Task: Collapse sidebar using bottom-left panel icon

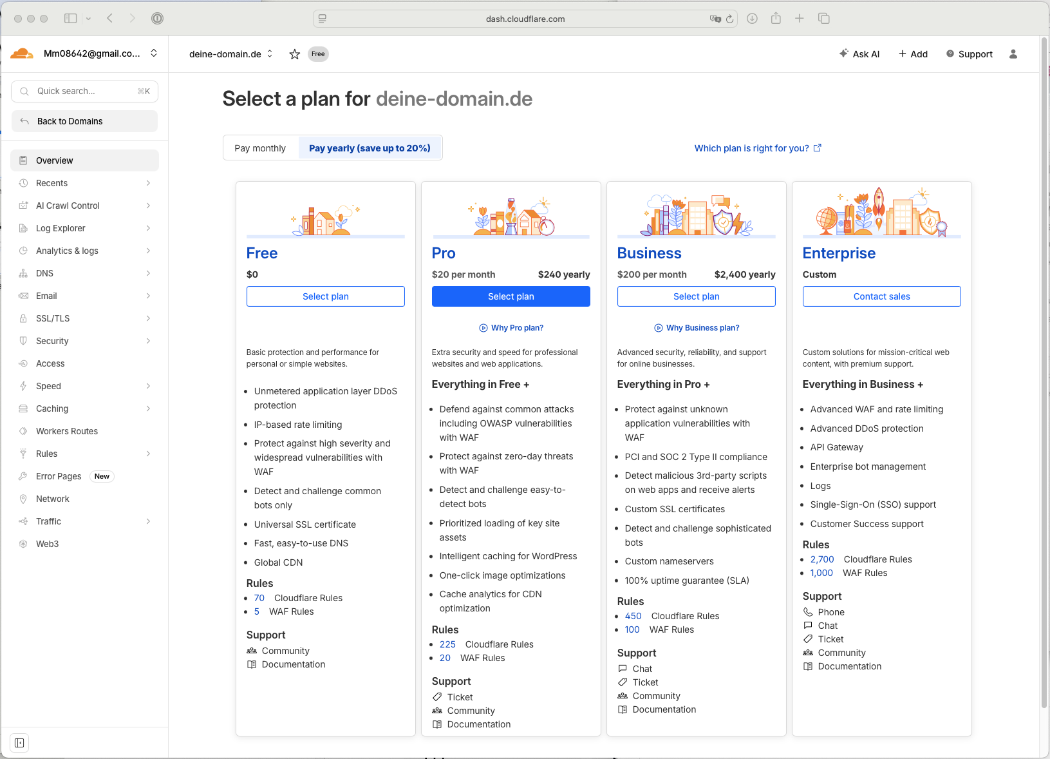Action: [x=19, y=743]
